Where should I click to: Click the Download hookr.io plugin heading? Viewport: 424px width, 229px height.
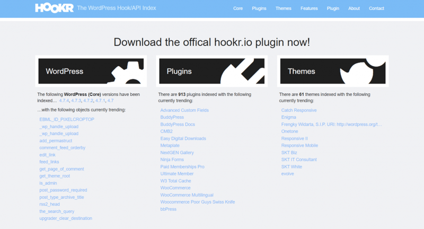(211, 42)
